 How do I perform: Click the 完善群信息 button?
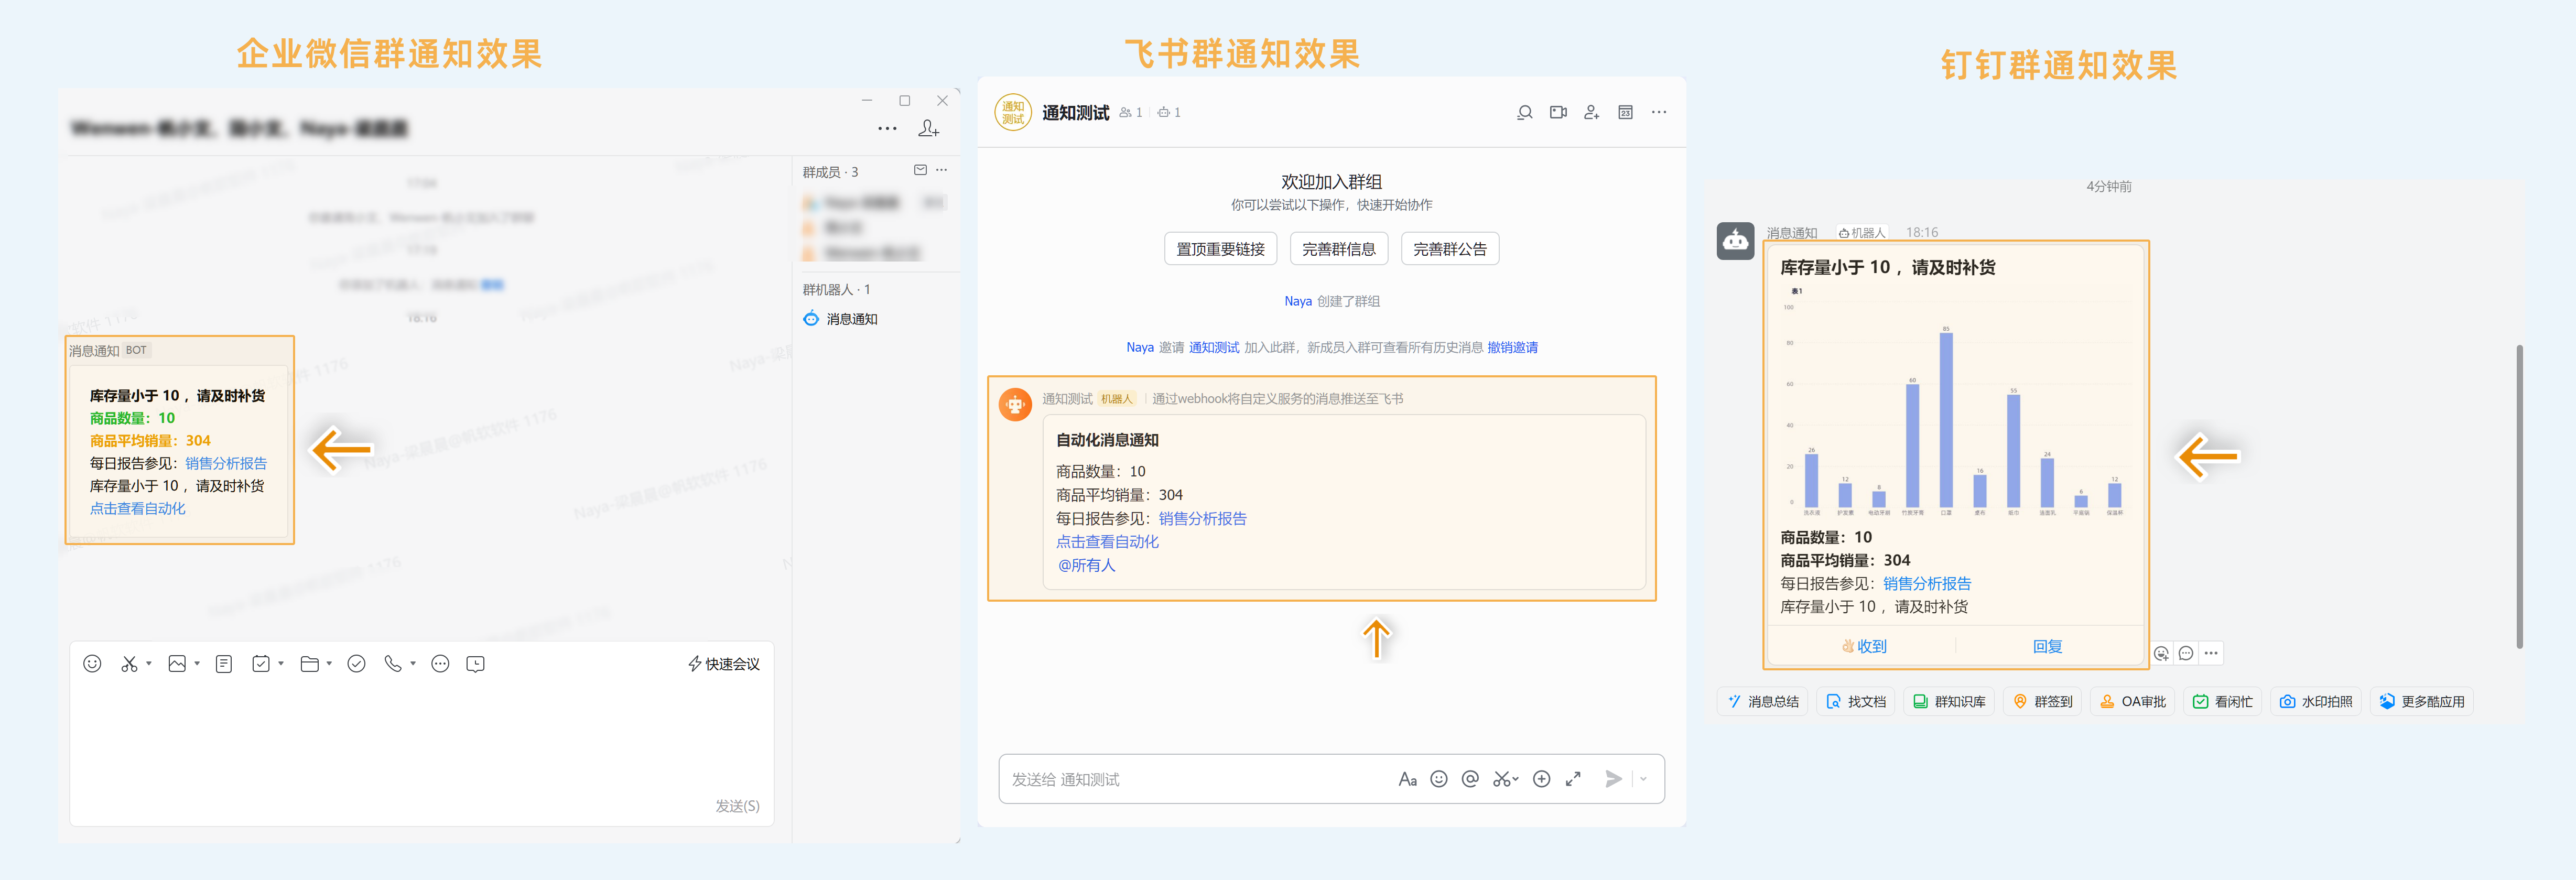click(x=1339, y=249)
